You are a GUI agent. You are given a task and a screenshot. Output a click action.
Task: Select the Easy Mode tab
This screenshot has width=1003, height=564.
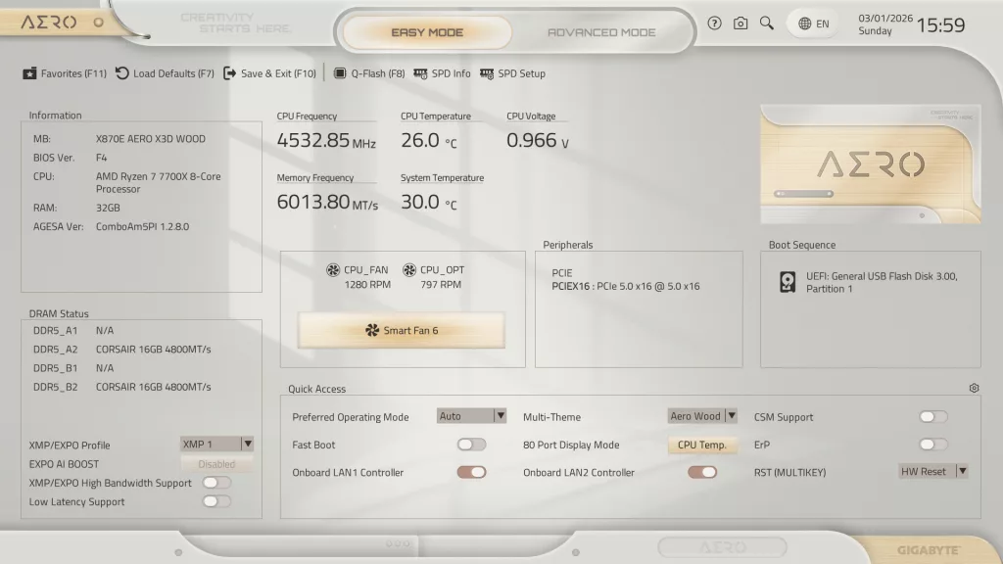pos(426,31)
